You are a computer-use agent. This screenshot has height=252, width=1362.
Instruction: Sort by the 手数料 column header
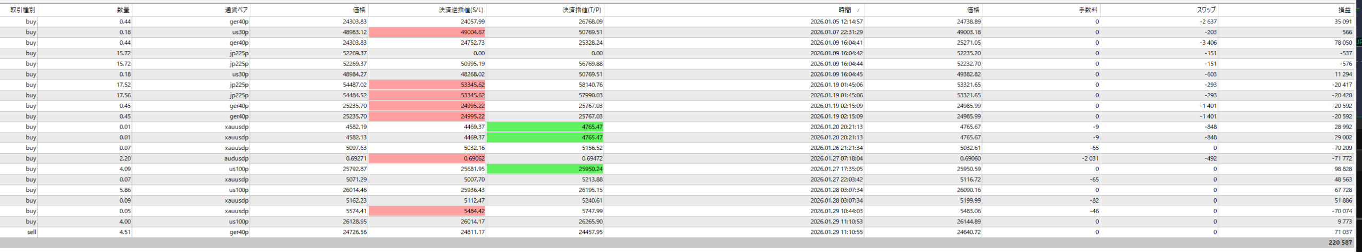1087,10
